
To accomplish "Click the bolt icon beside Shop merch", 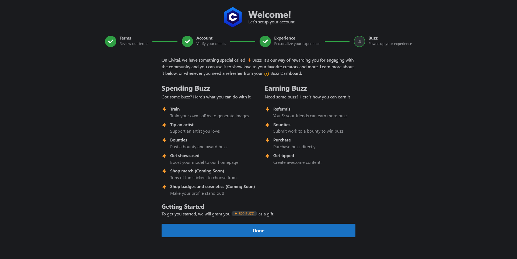I will (x=164, y=171).
